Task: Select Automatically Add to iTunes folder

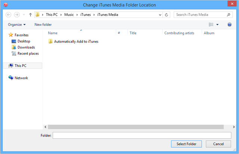Action: [76, 41]
